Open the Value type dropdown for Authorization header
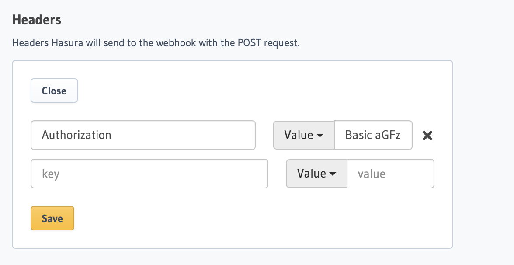 (304, 135)
